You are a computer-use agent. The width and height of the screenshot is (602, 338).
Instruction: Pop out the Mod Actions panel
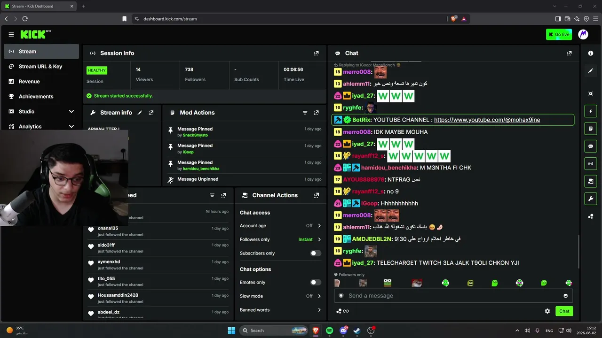point(316,113)
